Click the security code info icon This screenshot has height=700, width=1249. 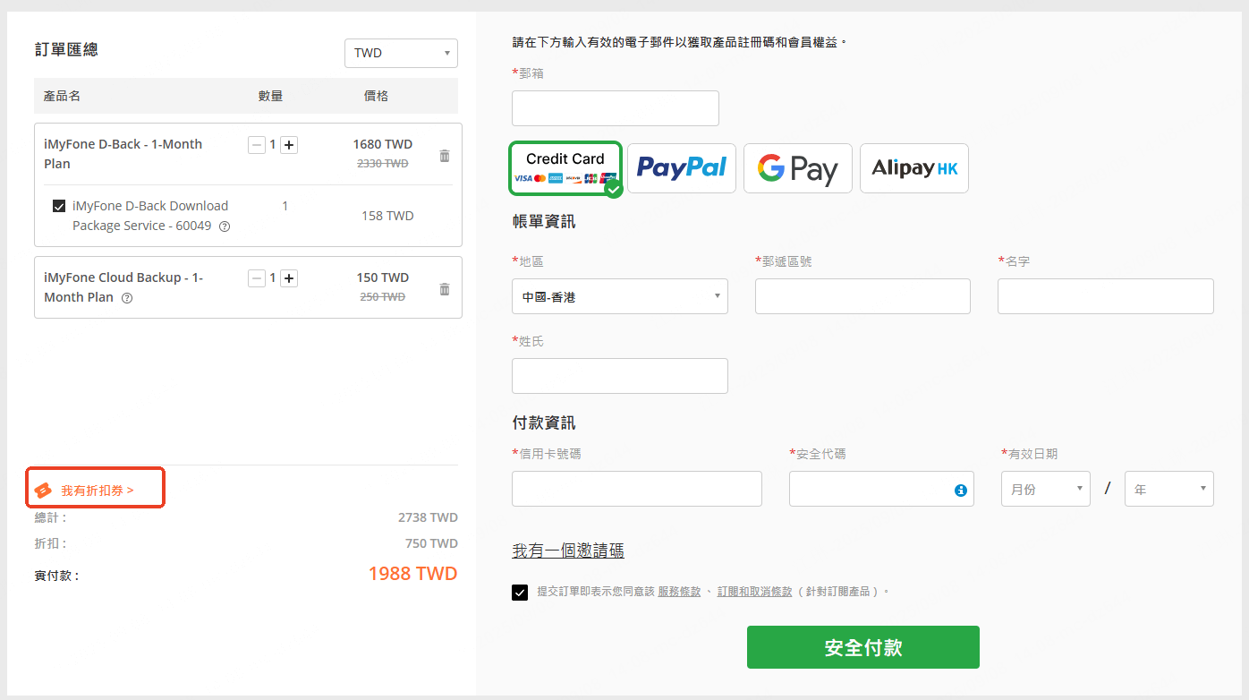point(961,491)
